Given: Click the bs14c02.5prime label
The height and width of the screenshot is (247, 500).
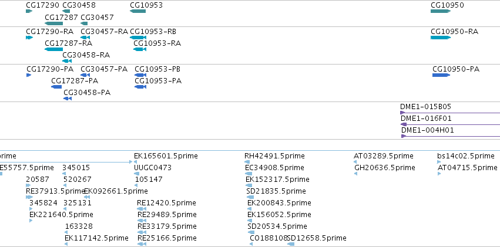Looking at the screenshot, I should (466, 156).
